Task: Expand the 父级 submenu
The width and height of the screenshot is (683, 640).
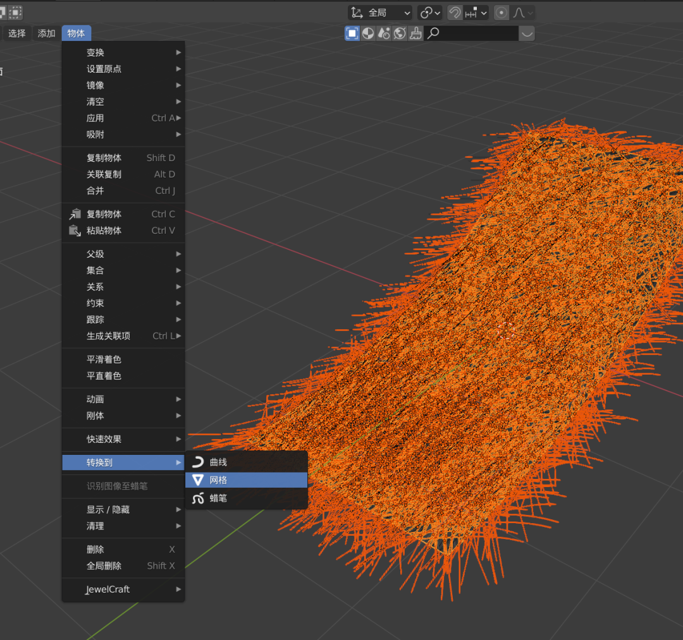Action: (123, 254)
